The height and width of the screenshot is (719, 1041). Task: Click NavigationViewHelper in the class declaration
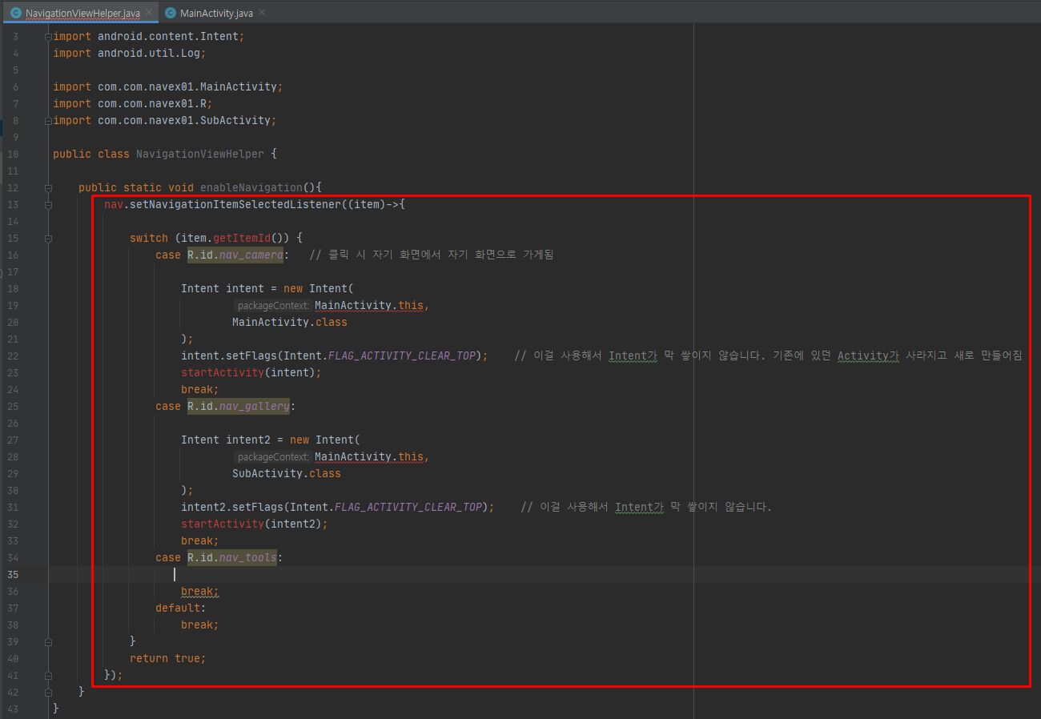200,155
